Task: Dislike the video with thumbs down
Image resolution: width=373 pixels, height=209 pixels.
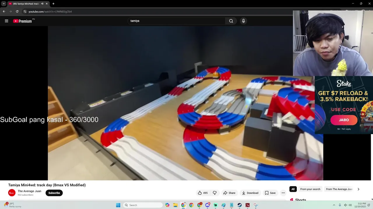Action: click(x=215, y=193)
